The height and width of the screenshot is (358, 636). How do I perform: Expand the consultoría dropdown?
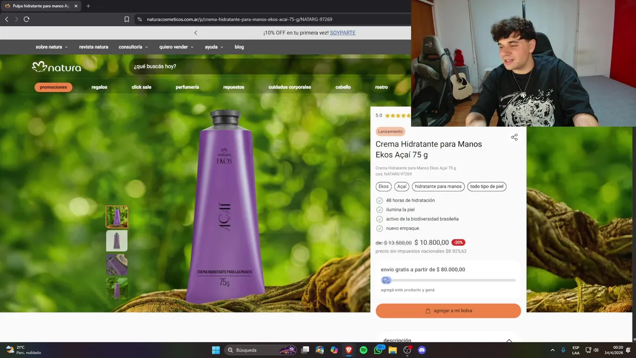133,47
